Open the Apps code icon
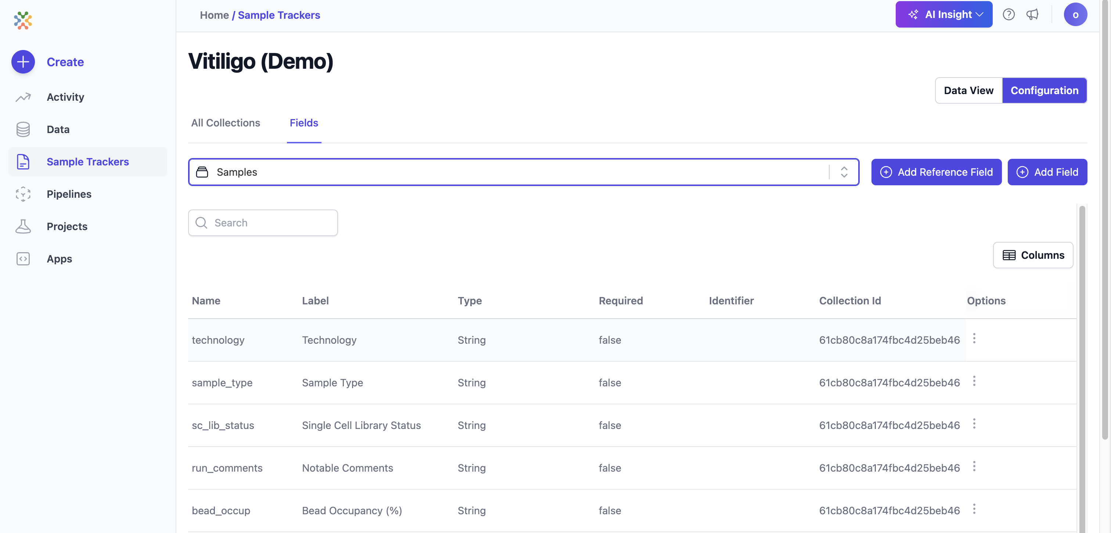1111x533 pixels. click(23, 259)
